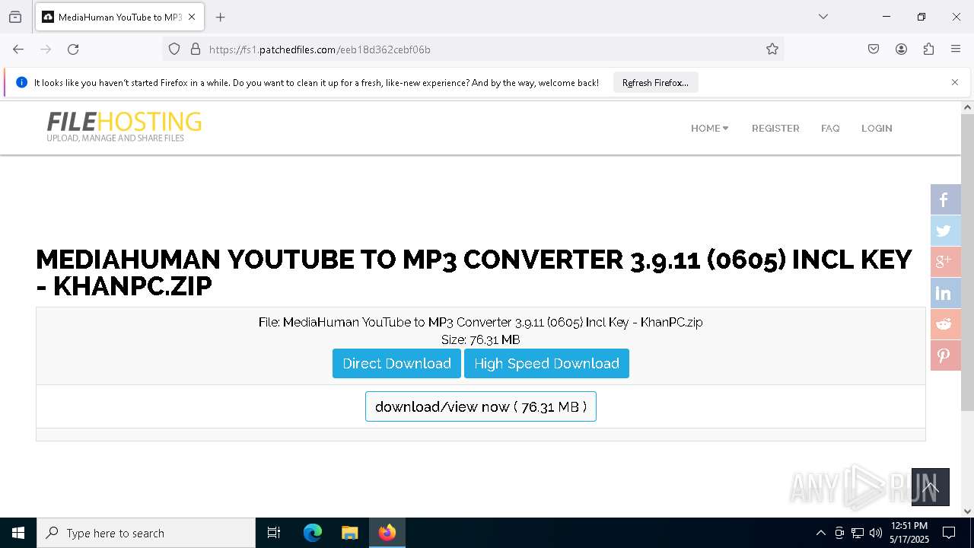Image resolution: width=974 pixels, height=548 pixels.
Task: Expand the HOME dropdown menu
Action: (709, 128)
